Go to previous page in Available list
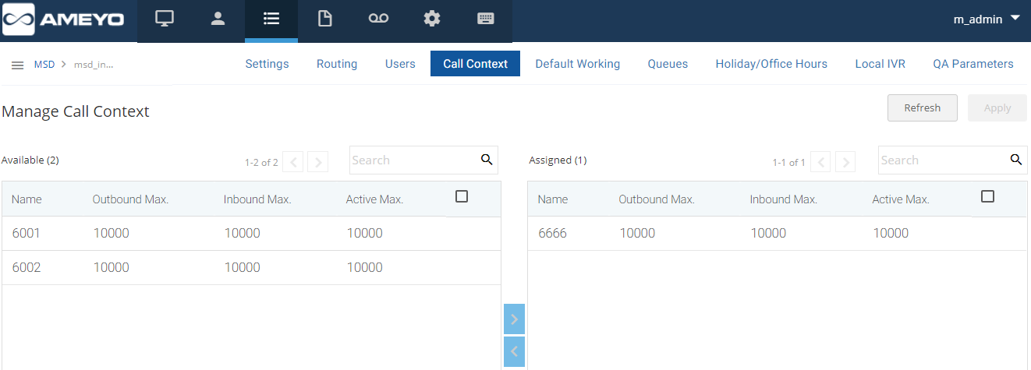1031x370 pixels. [x=292, y=162]
